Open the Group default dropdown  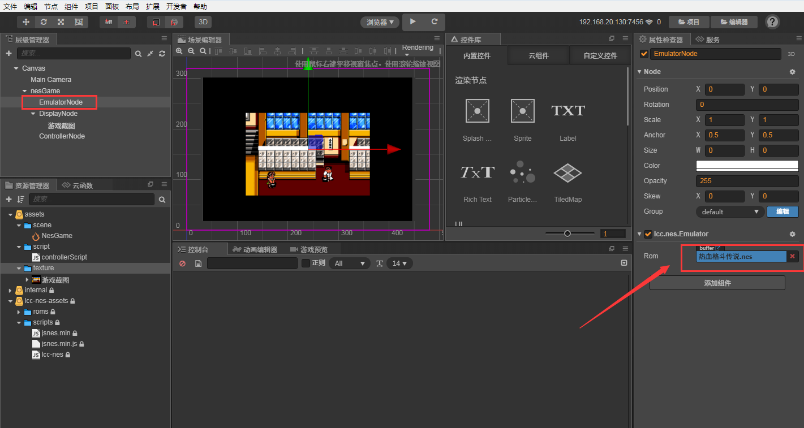click(730, 211)
